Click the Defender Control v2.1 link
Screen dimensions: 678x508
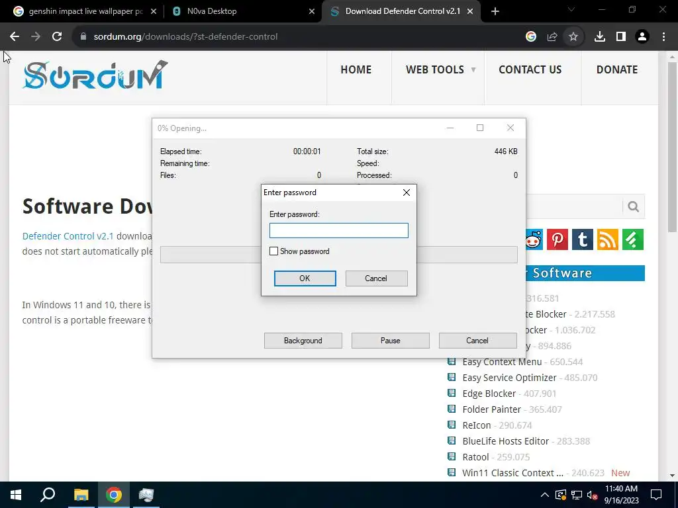68,236
